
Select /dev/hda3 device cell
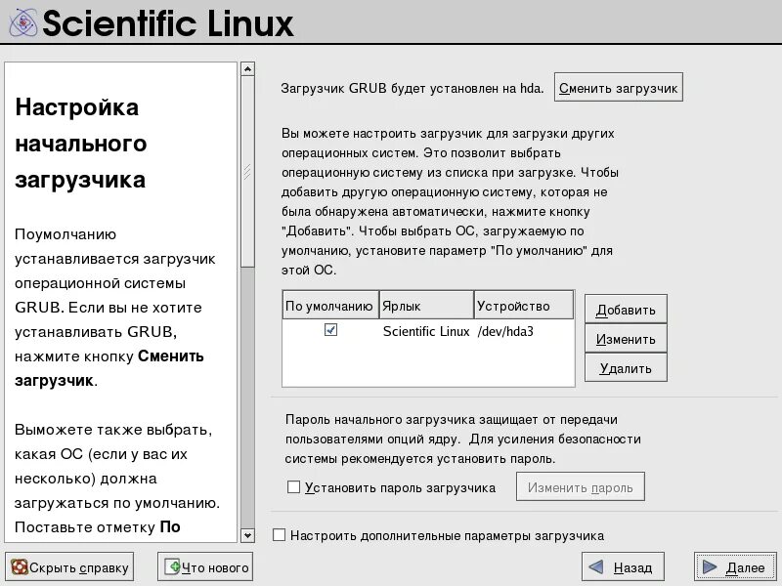coord(505,331)
